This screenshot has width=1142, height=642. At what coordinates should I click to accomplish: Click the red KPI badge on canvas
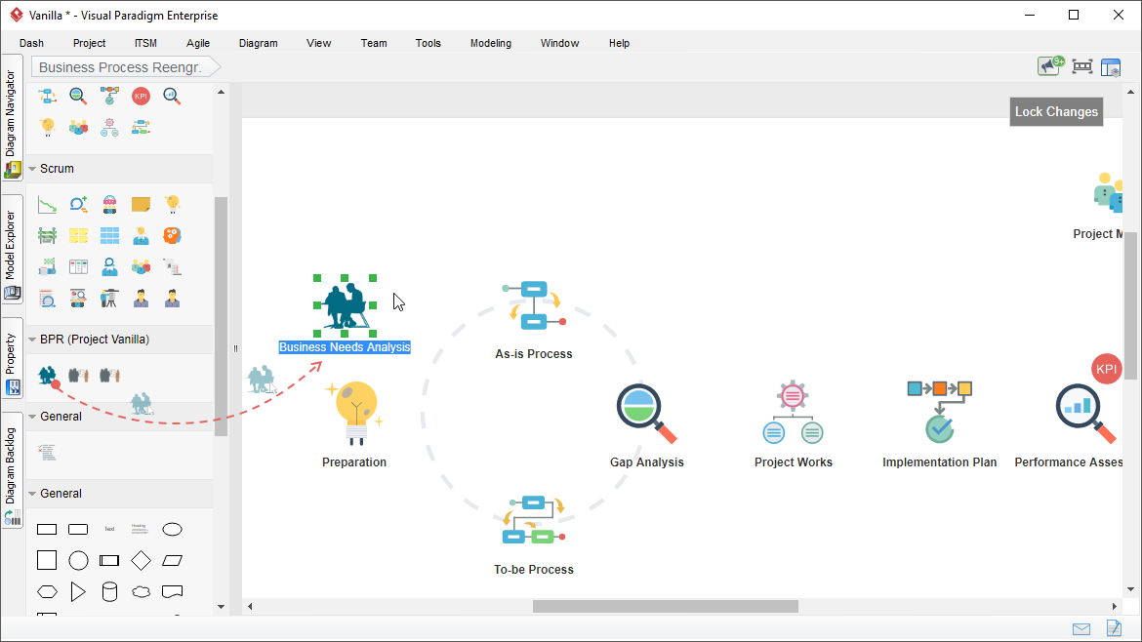coord(1106,369)
